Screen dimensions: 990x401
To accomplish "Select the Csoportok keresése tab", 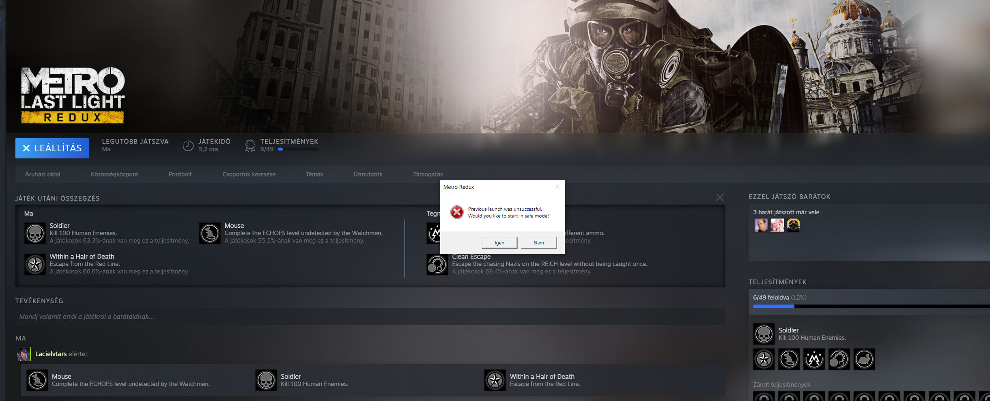I will pyautogui.click(x=249, y=174).
